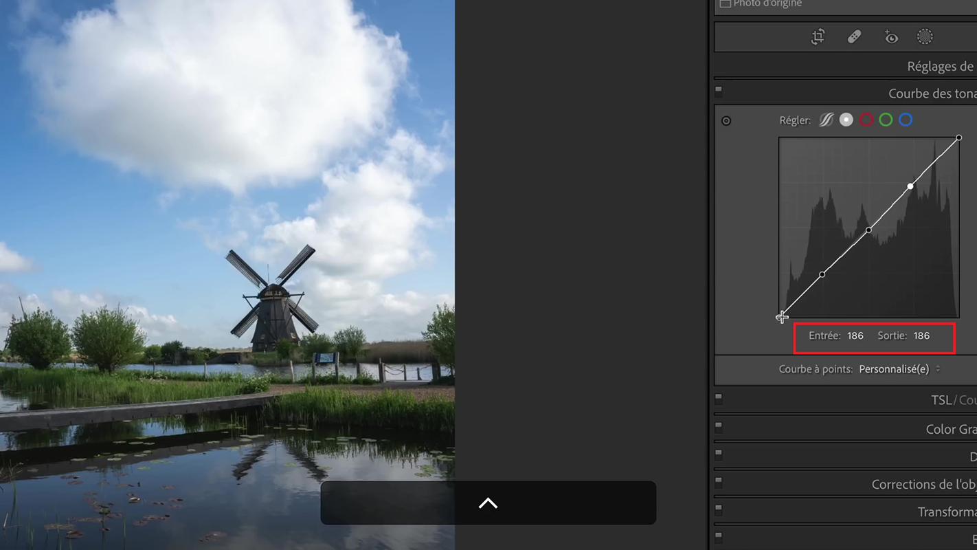The width and height of the screenshot is (977, 550).
Task: Expand the TSL panel header
Action: 941,400
